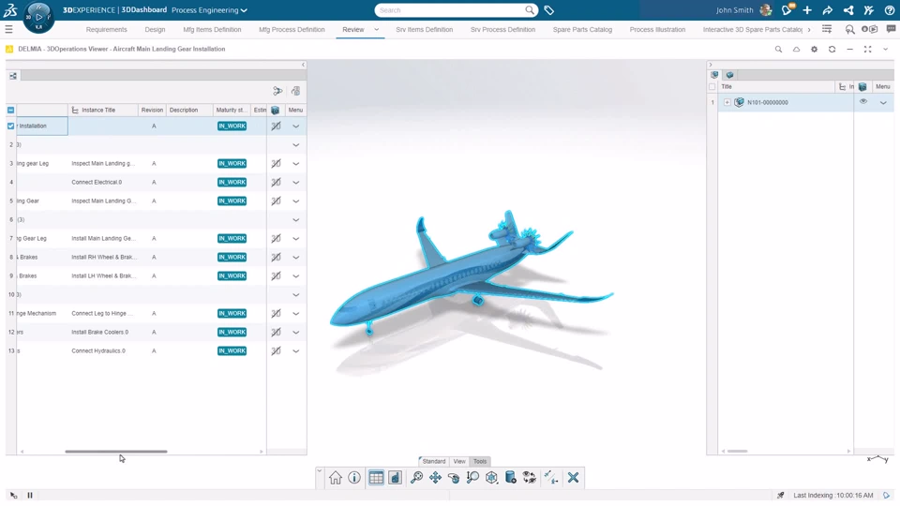Click the add-tab list icon
This screenshot has width=900, height=506.
(x=827, y=29)
